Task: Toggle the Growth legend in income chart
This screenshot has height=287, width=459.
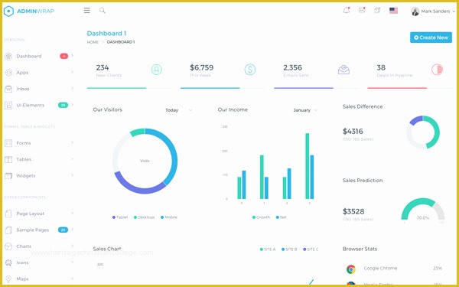Action: [x=261, y=217]
